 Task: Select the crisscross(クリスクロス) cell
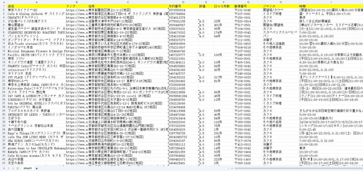[36, 70]
